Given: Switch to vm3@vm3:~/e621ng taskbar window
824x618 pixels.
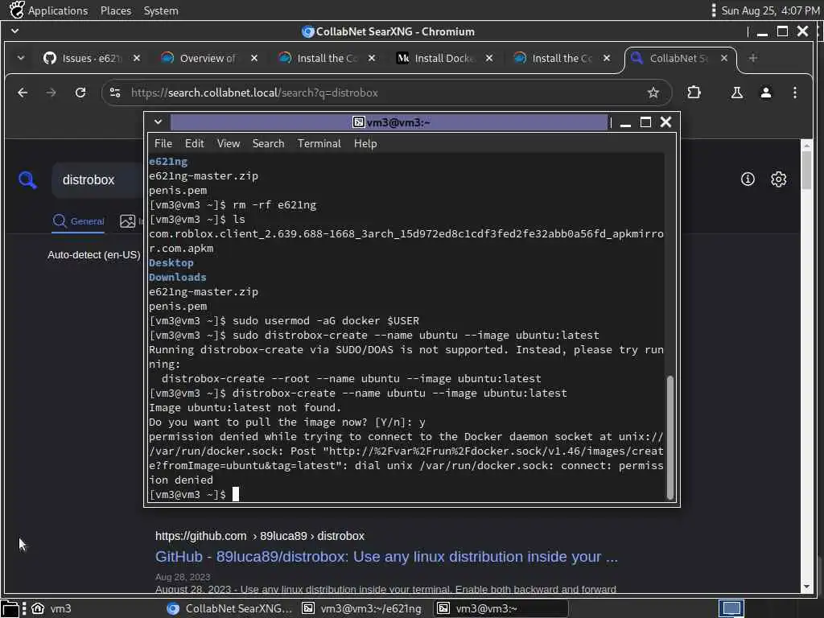Looking at the screenshot, I should tap(362, 608).
